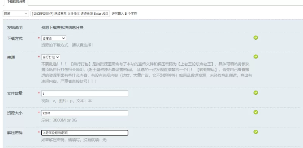Click the green checkmark beside 来源
This screenshot has width=303, height=148.
click(x=256, y=57)
